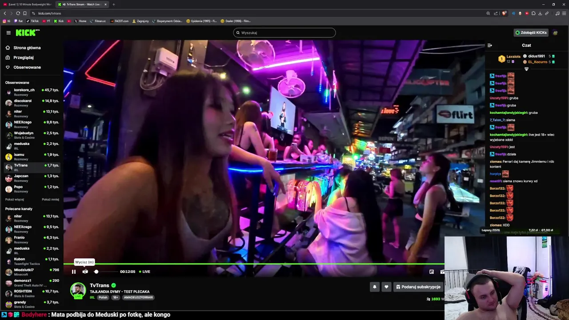Open korekore_ch followed channel
Viewport: 569px width, 320px height.
[x=32, y=92]
